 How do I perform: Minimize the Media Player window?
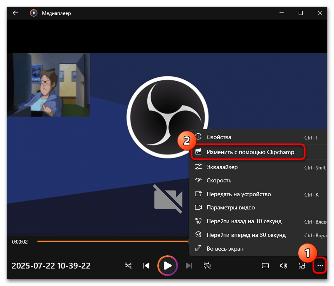click(x=282, y=13)
